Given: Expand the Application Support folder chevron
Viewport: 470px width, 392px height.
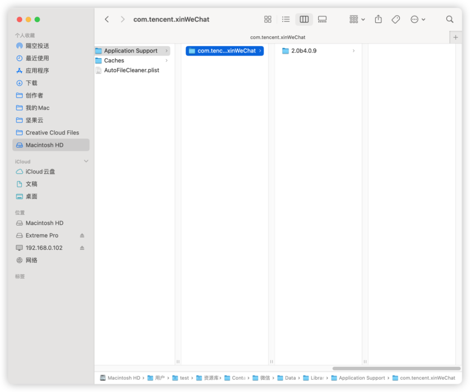Looking at the screenshot, I should [167, 51].
